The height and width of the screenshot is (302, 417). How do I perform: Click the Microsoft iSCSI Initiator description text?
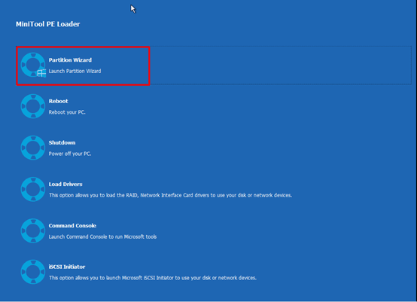coord(153,278)
